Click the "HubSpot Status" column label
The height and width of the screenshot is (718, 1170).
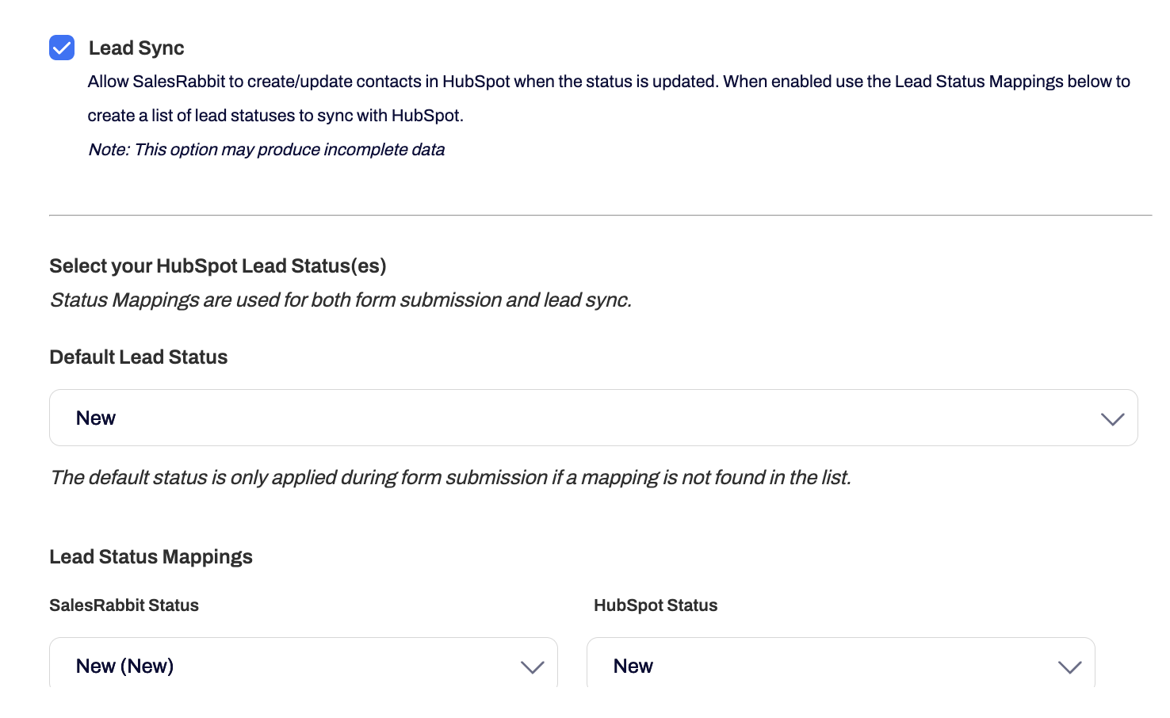tap(656, 605)
